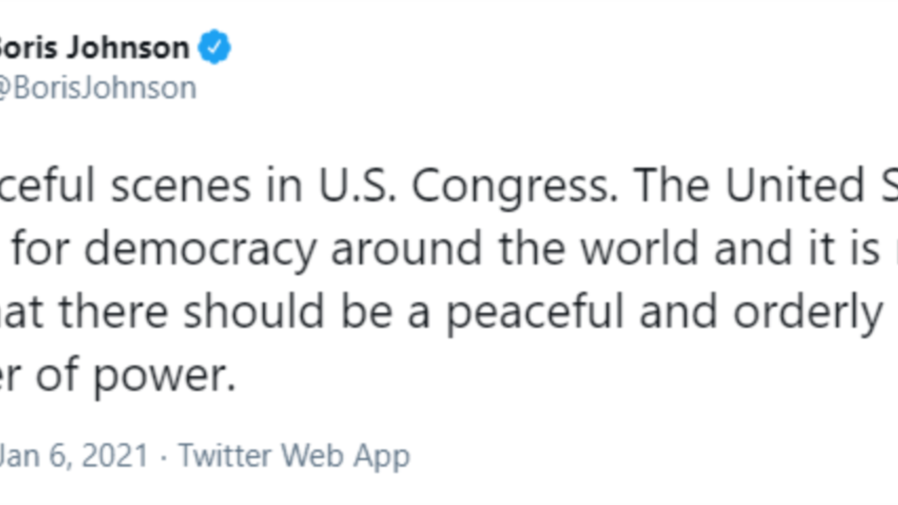
Task: Click the word 'orderly' in the tweet
Action: [807, 313]
